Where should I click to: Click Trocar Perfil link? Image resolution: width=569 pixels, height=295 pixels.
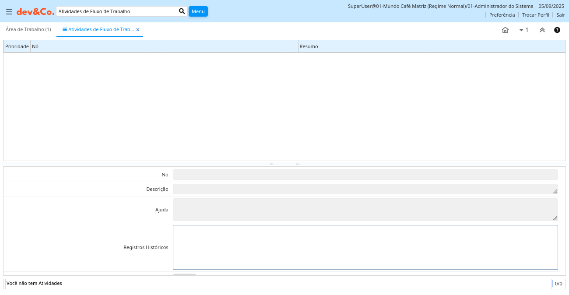[x=535, y=15]
